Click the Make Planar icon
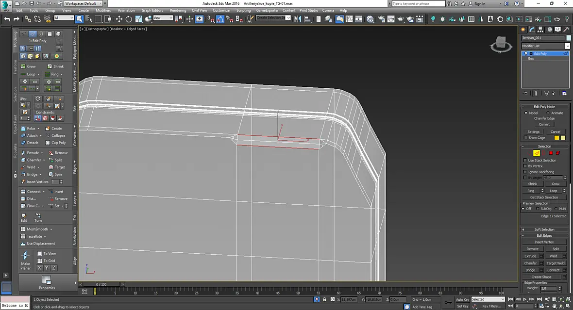The width and height of the screenshot is (573, 310). (x=25, y=261)
